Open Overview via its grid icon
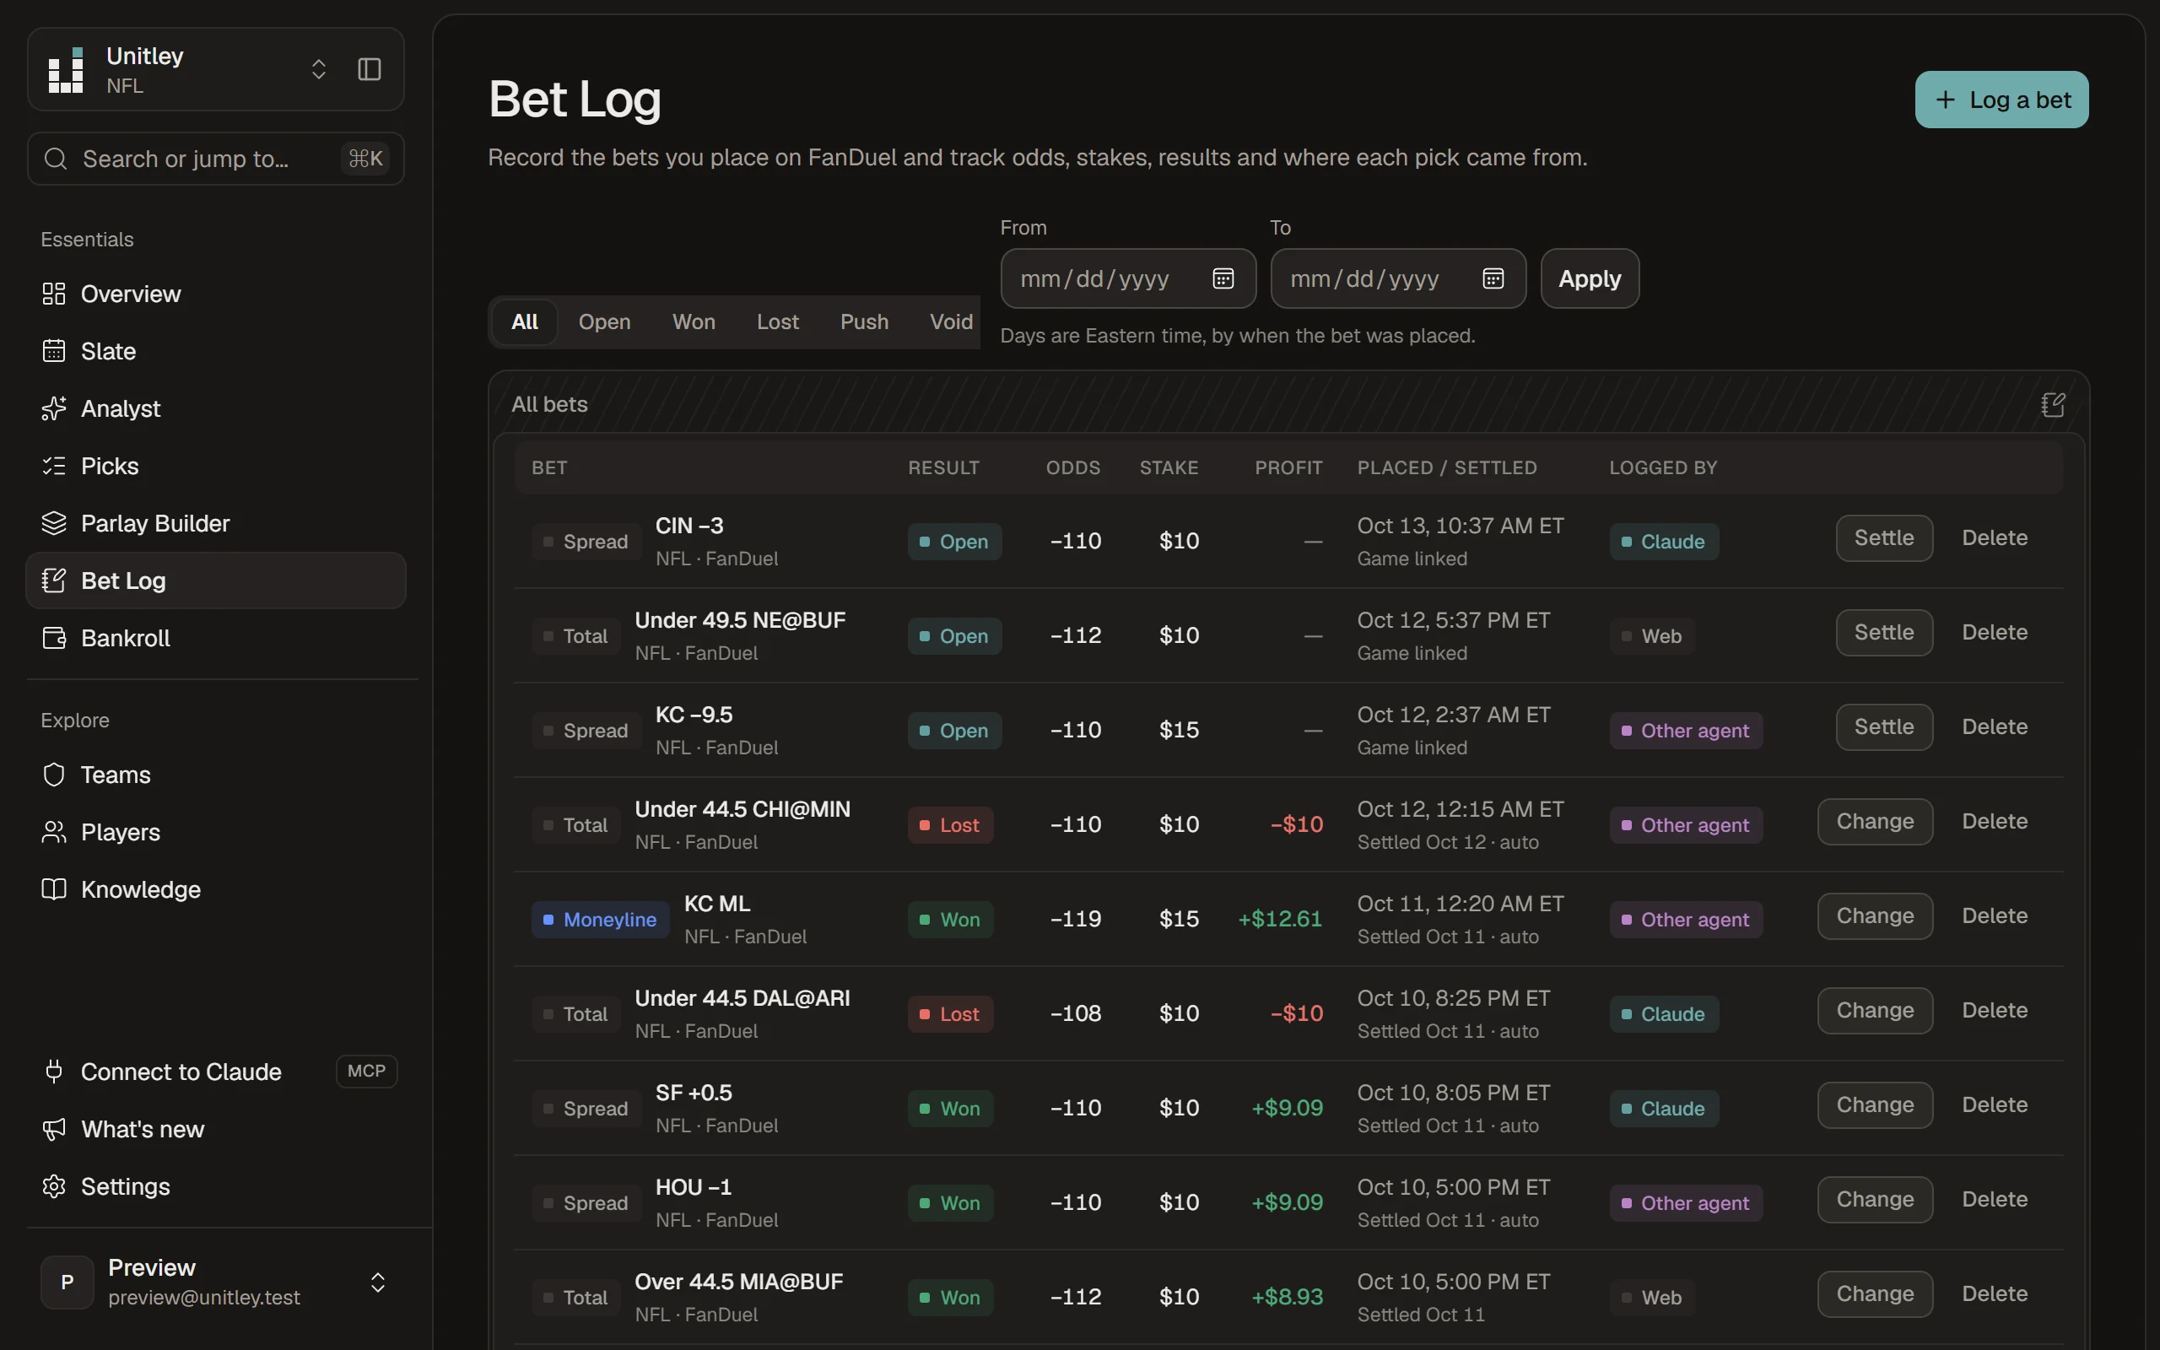Image resolution: width=2160 pixels, height=1350 pixels. pyautogui.click(x=53, y=294)
